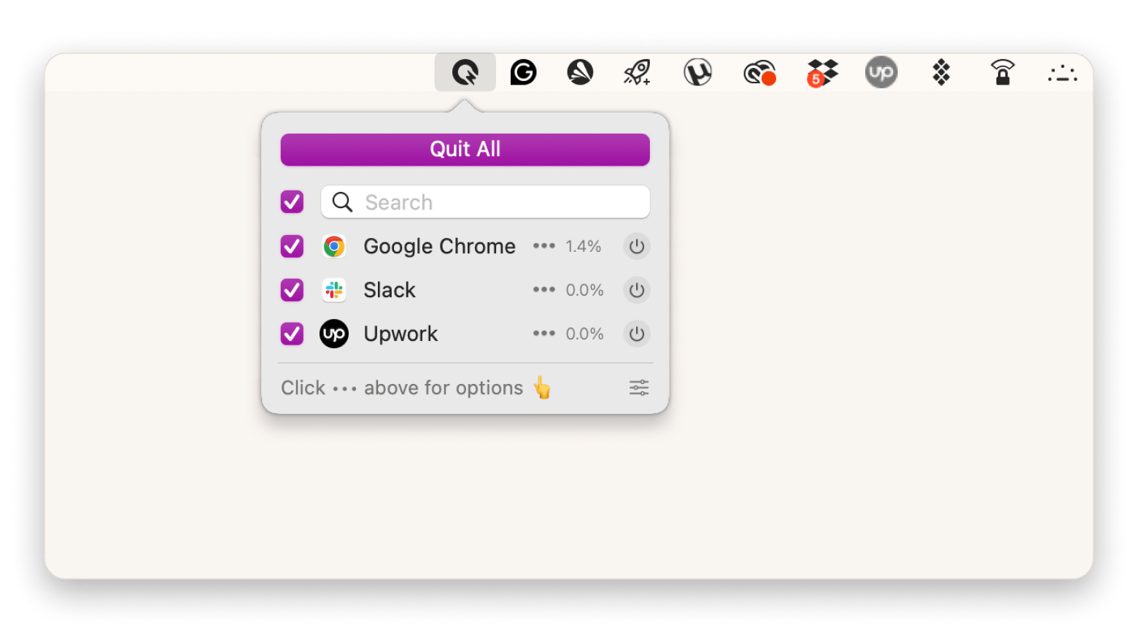The height and width of the screenshot is (638, 1138).
Task: Click the Grammarly menu bar icon
Action: point(523,72)
